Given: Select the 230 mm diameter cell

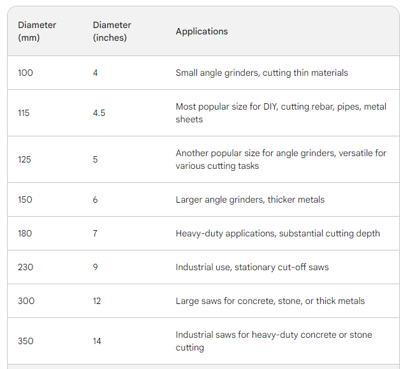Looking at the screenshot, I should coord(26,267).
